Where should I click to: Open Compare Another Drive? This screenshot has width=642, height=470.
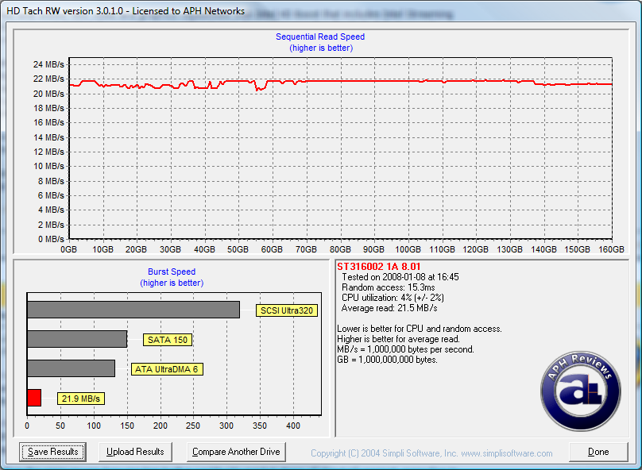click(x=237, y=452)
